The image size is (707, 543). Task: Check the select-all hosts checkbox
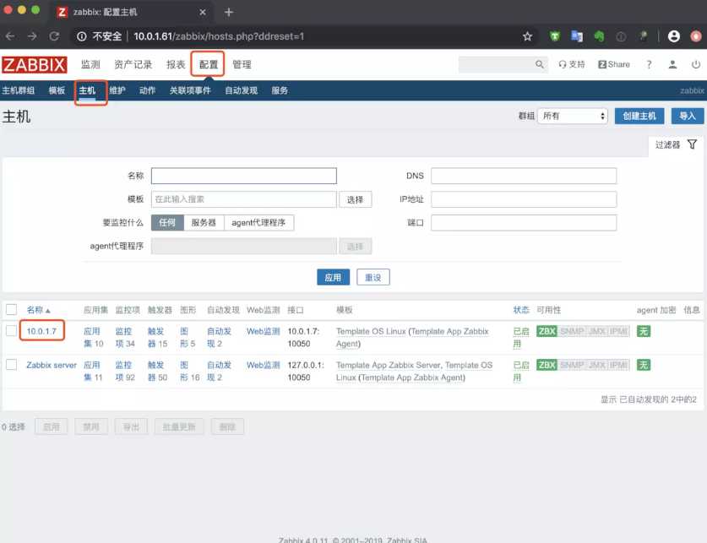point(12,310)
